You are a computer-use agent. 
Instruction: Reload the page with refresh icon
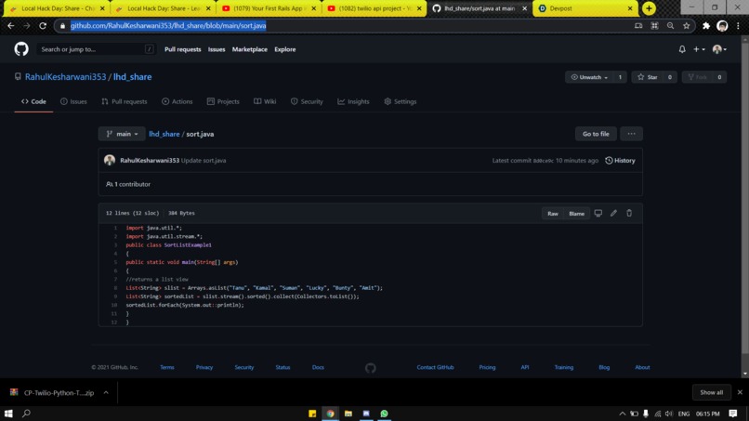(x=43, y=26)
